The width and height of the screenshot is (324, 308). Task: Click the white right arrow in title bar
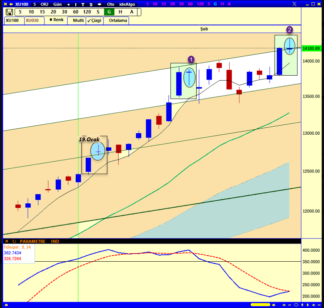[100, 4]
